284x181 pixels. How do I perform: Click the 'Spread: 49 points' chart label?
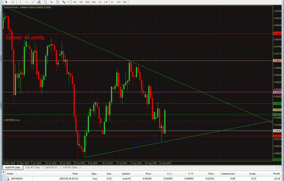click(25, 38)
